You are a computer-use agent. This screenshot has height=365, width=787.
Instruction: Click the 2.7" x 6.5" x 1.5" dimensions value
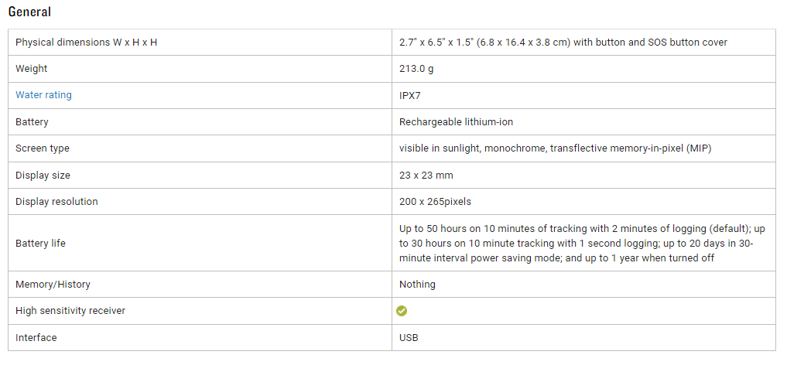pyautogui.click(x=563, y=42)
